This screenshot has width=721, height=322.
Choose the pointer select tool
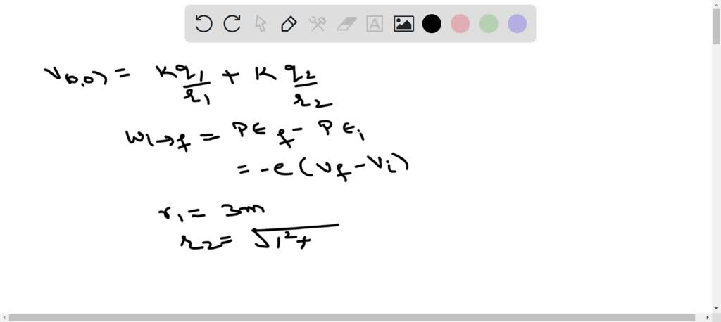(261, 23)
